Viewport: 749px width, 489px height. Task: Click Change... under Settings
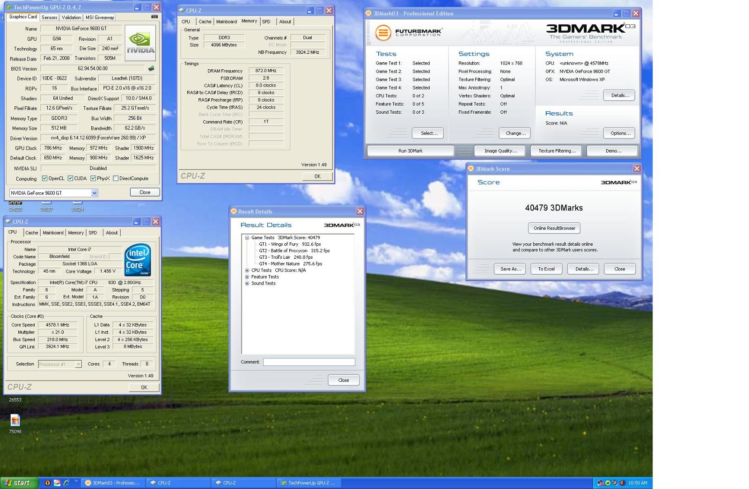coord(515,133)
